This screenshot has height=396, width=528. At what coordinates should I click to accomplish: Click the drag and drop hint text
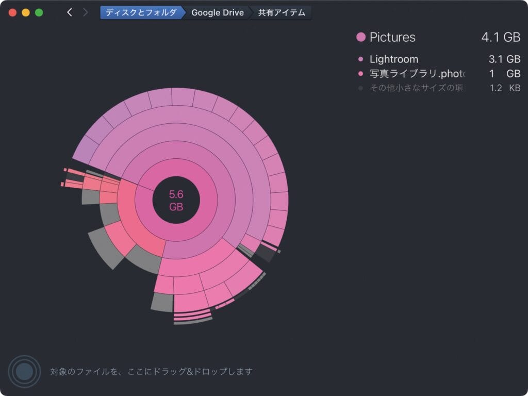pyautogui.click(x=151, y=371)
